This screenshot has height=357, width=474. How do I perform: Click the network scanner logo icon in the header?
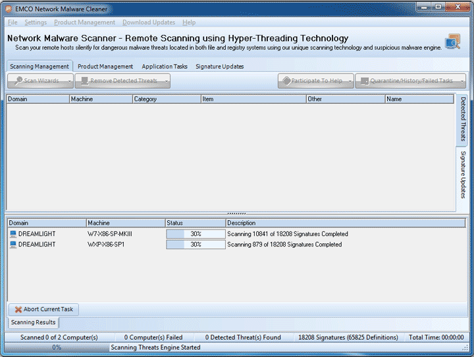[453, 41]
